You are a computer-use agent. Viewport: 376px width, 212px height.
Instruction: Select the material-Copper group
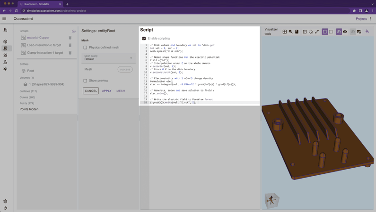[38, 38]
